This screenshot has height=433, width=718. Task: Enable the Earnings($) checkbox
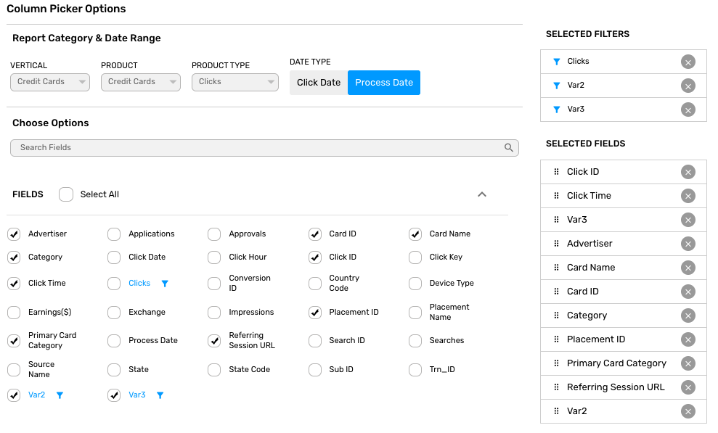[14, 313]
